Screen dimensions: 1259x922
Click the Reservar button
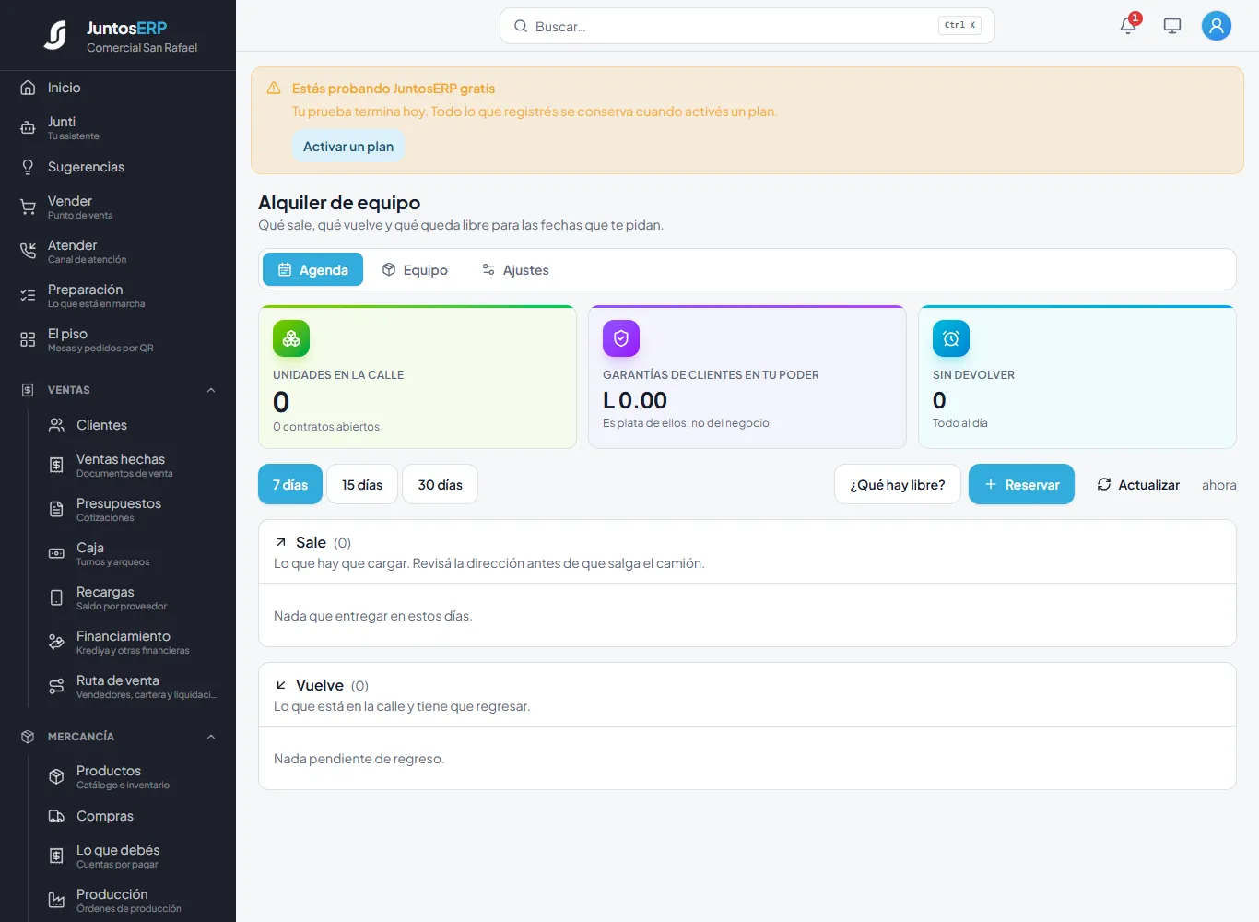1021,484
